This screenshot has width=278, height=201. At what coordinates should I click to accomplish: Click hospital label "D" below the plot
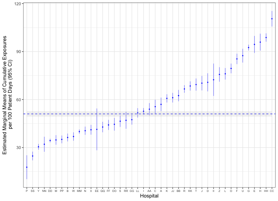click(x=208, y=191)
